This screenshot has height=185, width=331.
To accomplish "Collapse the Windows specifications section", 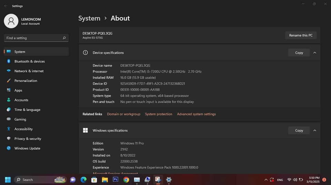I will click(x=315, y=130).
